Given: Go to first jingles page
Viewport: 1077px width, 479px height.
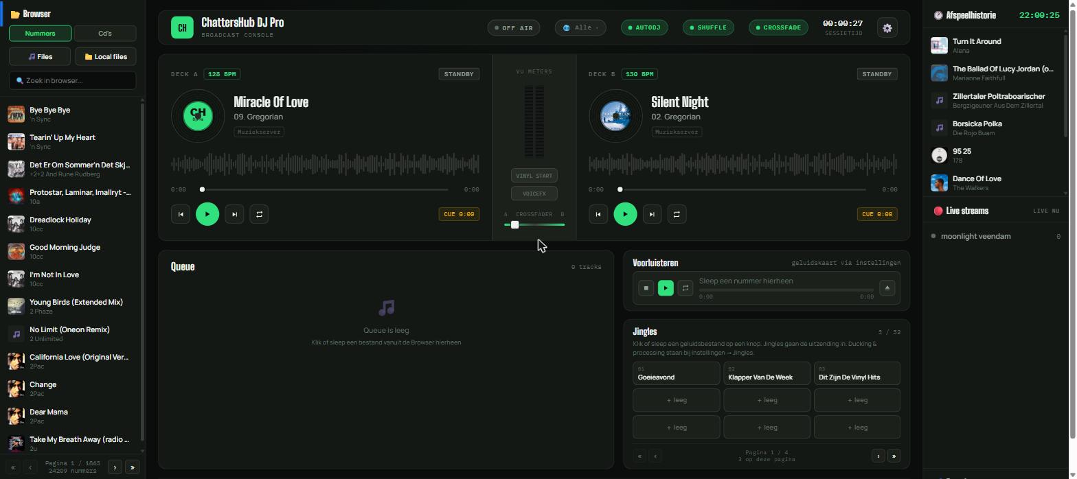Looking at the screenshot, I should coord(639,456).
